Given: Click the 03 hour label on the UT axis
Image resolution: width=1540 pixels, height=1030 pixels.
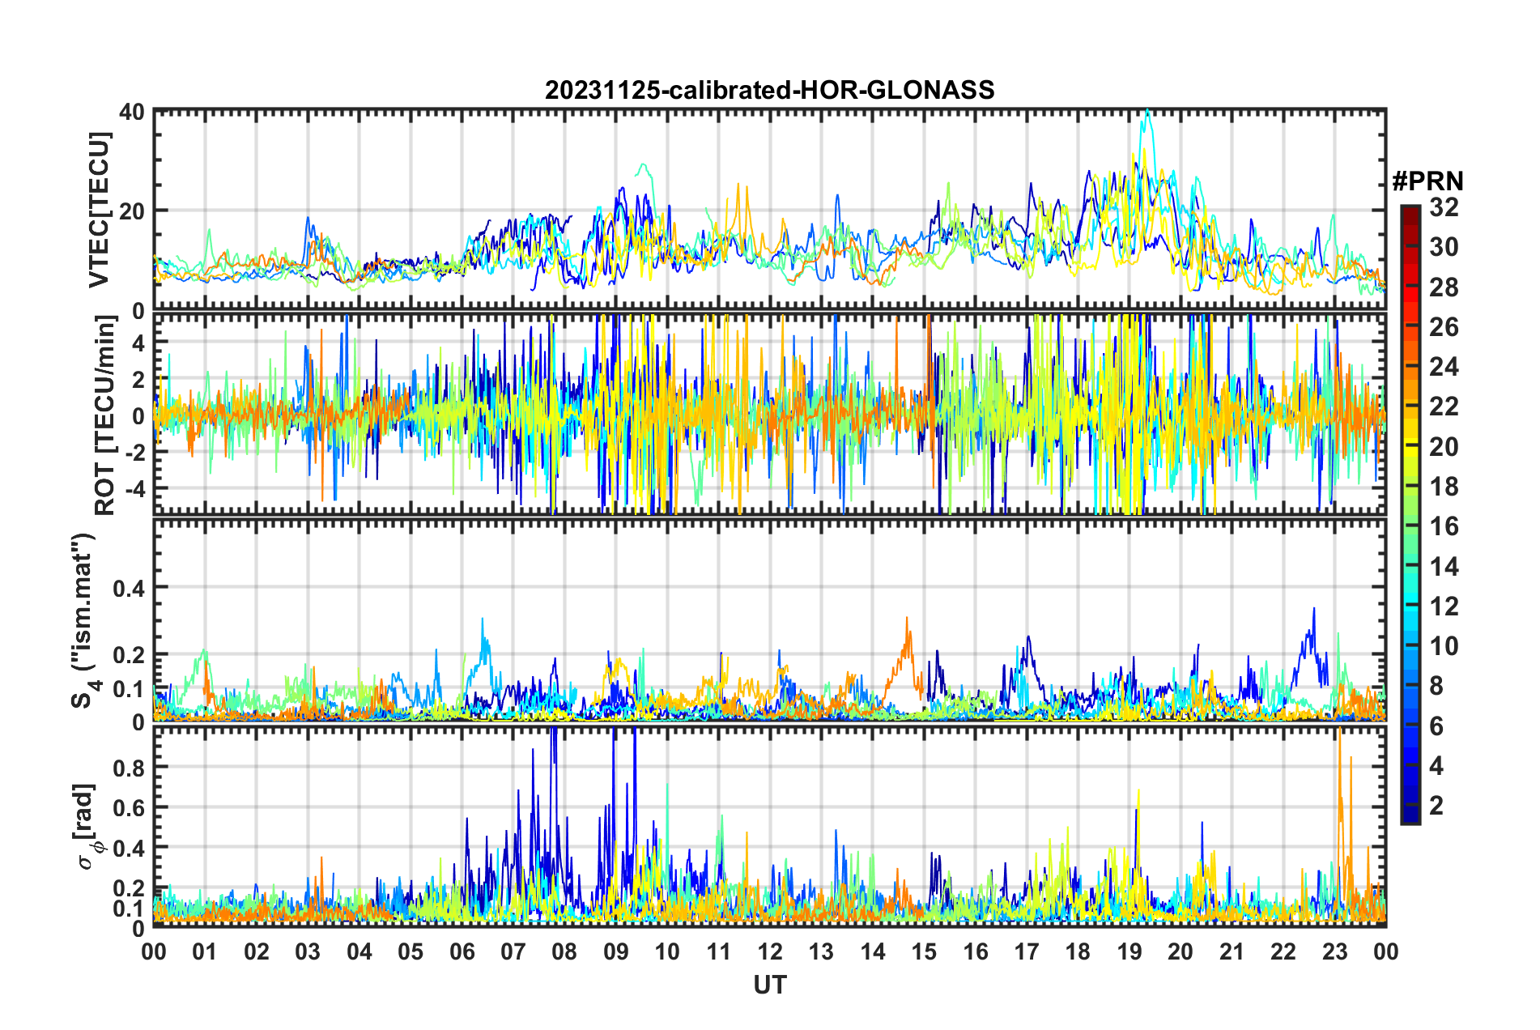Looking at the screenshot, I should point(308,951).
